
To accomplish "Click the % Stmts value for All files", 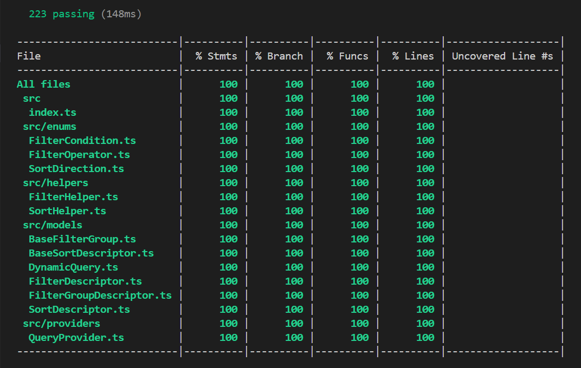I will click(x=229, y=84).
